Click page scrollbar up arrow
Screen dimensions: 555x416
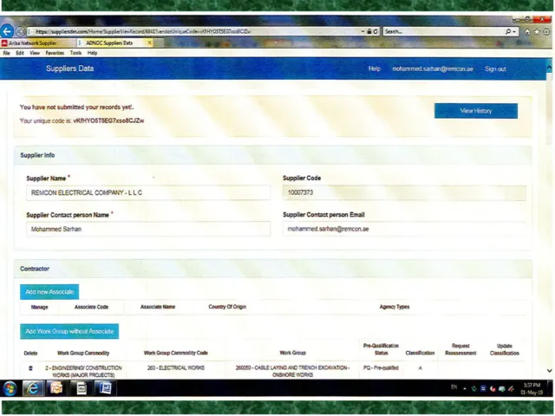coord(549,68)
